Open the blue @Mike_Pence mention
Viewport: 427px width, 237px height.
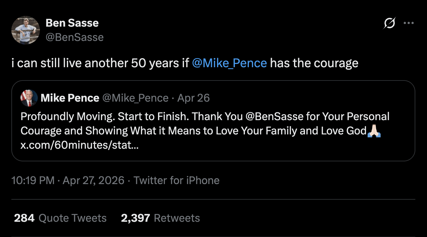click(229, 63)
